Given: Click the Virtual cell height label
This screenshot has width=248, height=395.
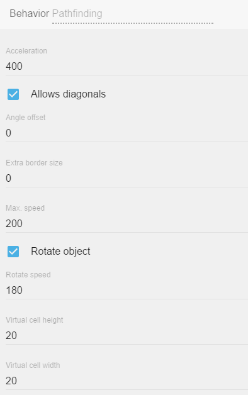Looking at the screenshot, I should click(x=35, y=320).
